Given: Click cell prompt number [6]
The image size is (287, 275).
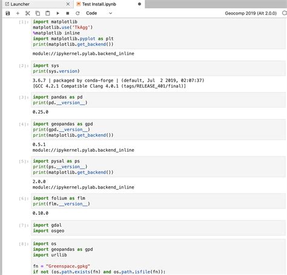Looking at the screenshot, I should click(x=24, y=198).
